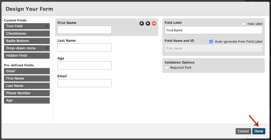The width and height of the screenshot is (271, 140).
Task: Cancel the form design dialog
Action: click(243, 131)
